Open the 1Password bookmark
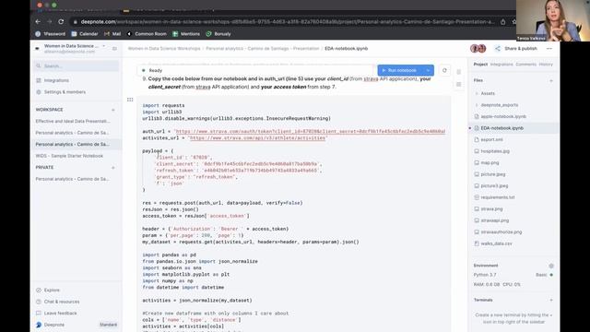590x332 pixels. click(51, 34)
